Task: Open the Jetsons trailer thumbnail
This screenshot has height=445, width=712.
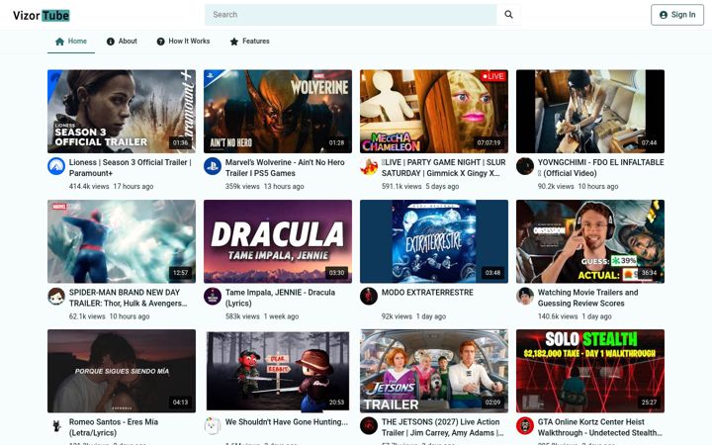Action: point(434,371)
